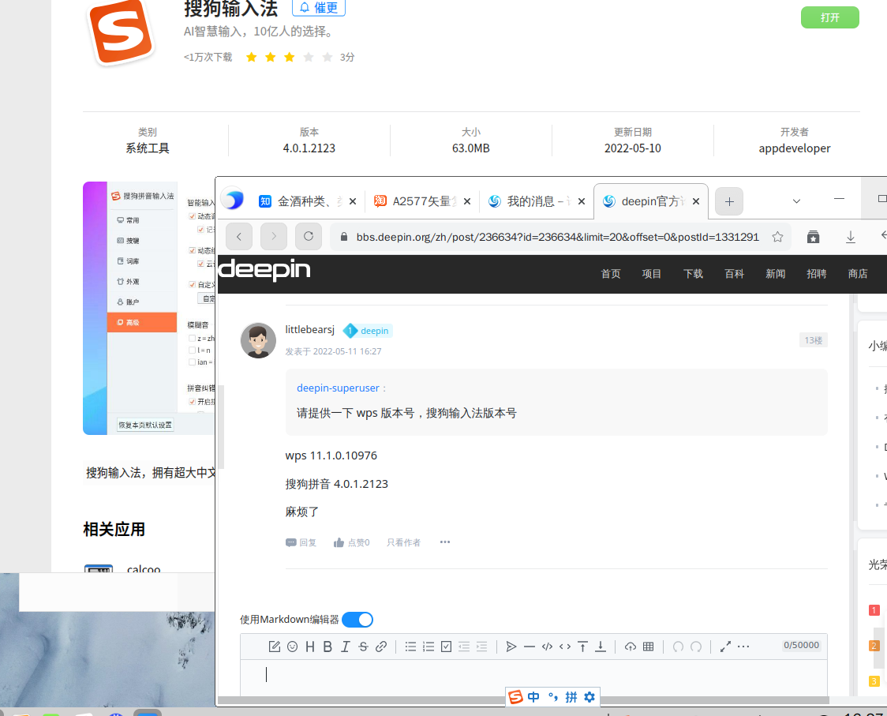Insert a code block with the </> icon

547,647
